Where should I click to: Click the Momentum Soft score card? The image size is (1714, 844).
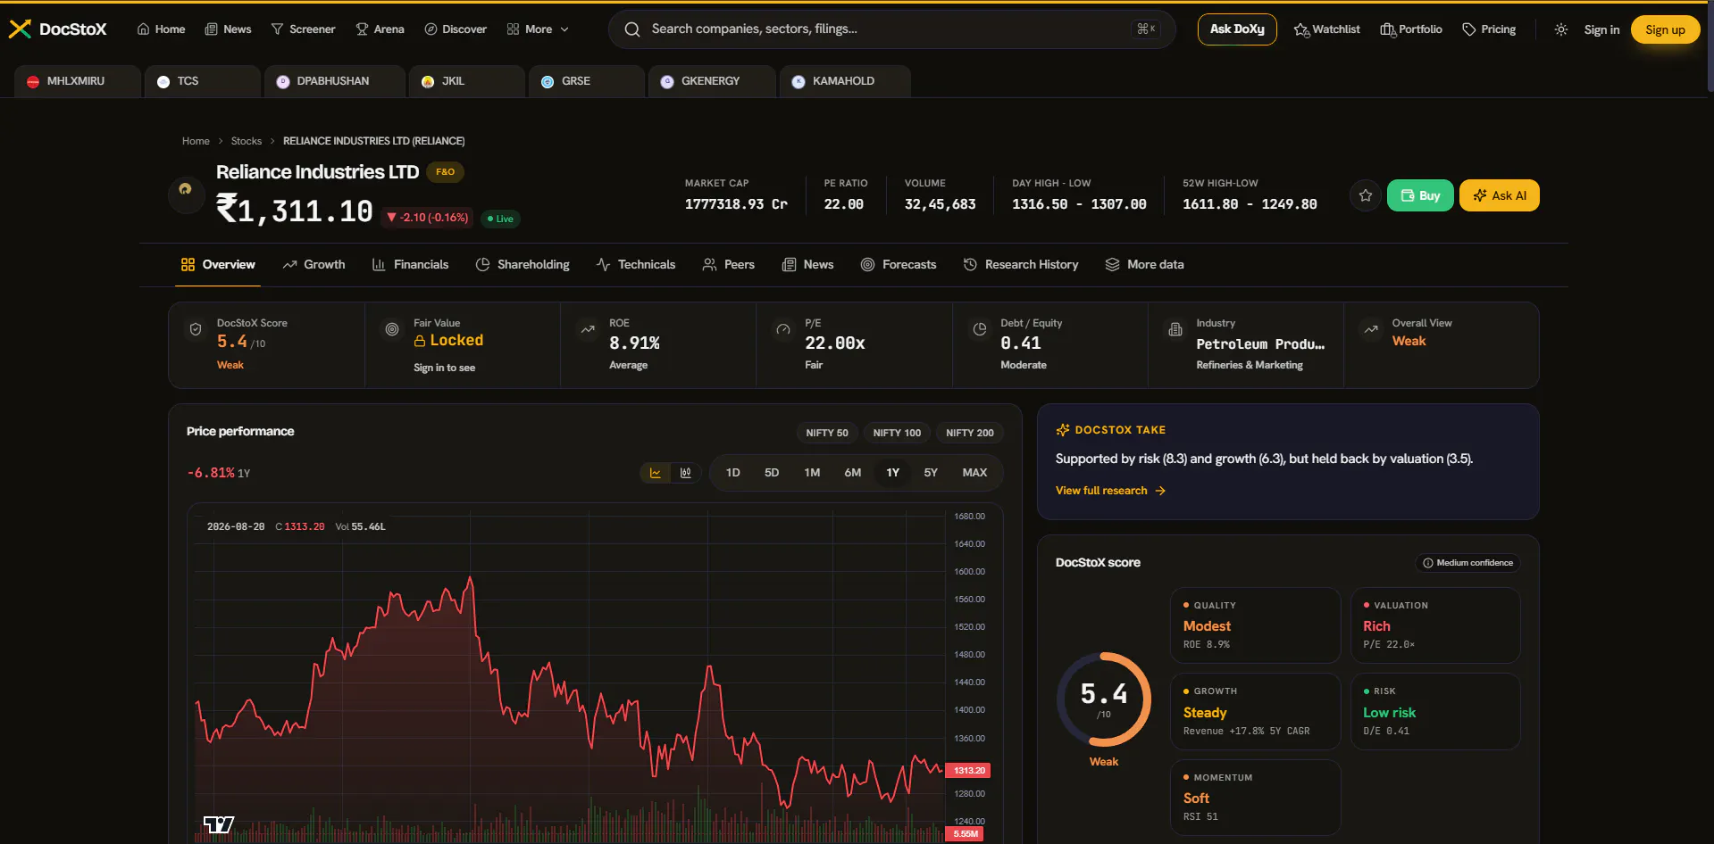(1256, 798)
